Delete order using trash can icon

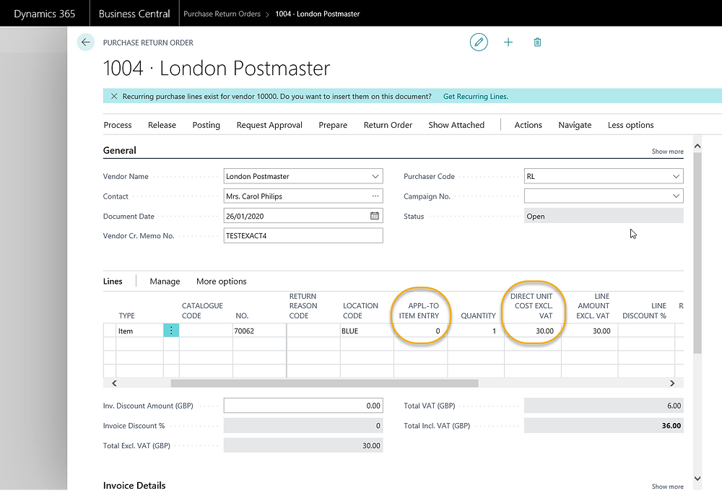pyautogui.click(x=537, y=43)
